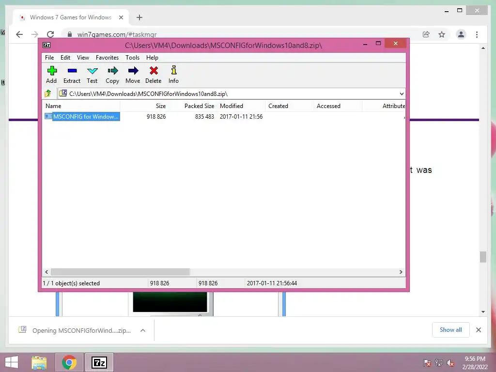Click the Chrome page vertical scrollbar thumb
Image resolution: width=496 pixels, height=372 pixels.
pyautogui.click(x=483, y=257)
